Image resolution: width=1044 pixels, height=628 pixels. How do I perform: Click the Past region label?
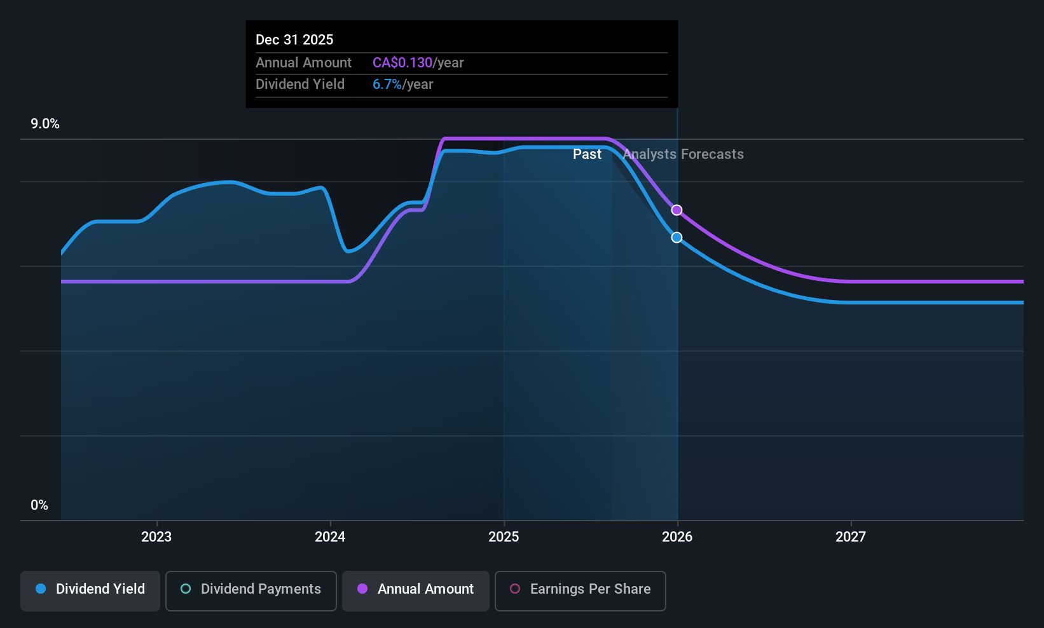587,154
